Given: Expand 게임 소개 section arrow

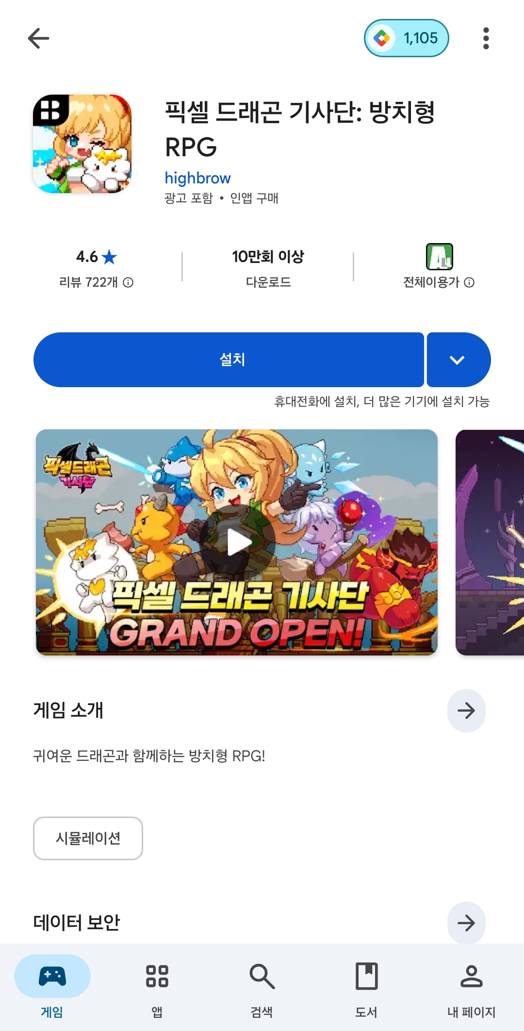Looking at the screenshot, I should point(466,711).
